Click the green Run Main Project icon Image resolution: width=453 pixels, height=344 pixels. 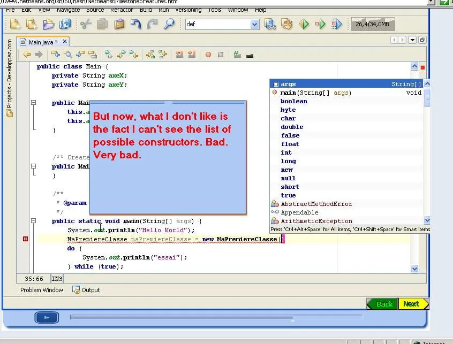304,24
